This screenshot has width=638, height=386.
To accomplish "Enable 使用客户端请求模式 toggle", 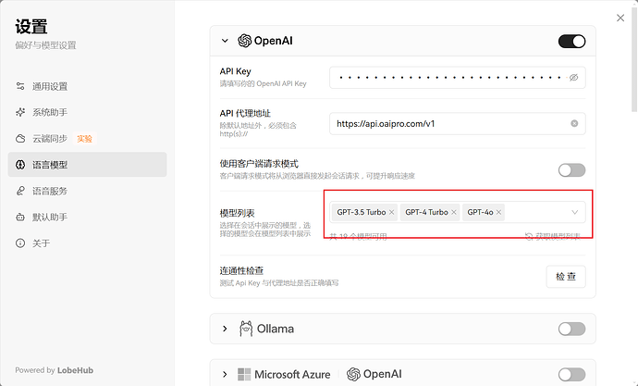I will coord(571,170).
